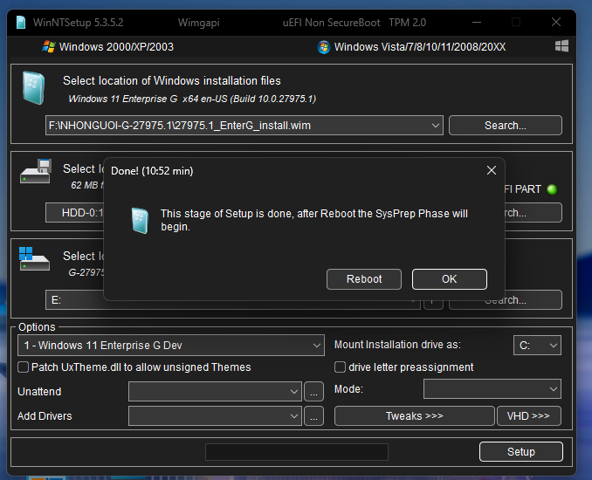This screenshot has width=592, height=480.
Task: Click the installation files WIM icon
Action: click(33, 87)
